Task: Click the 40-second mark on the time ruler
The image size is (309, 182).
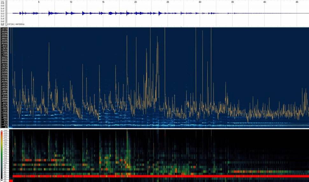Action: click(x=265, y=2)
